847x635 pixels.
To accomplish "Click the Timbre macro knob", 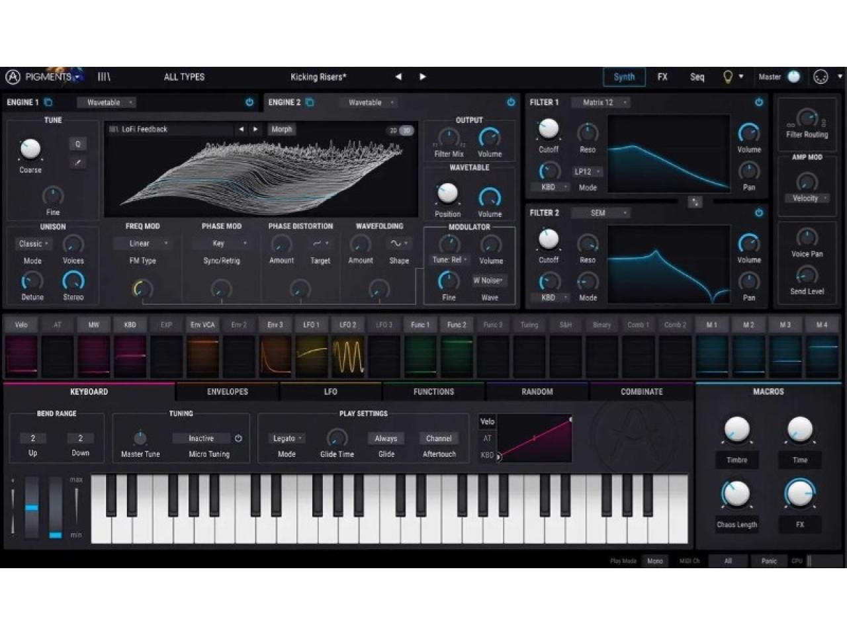I will pyautogui.click(x=736, y=431).
